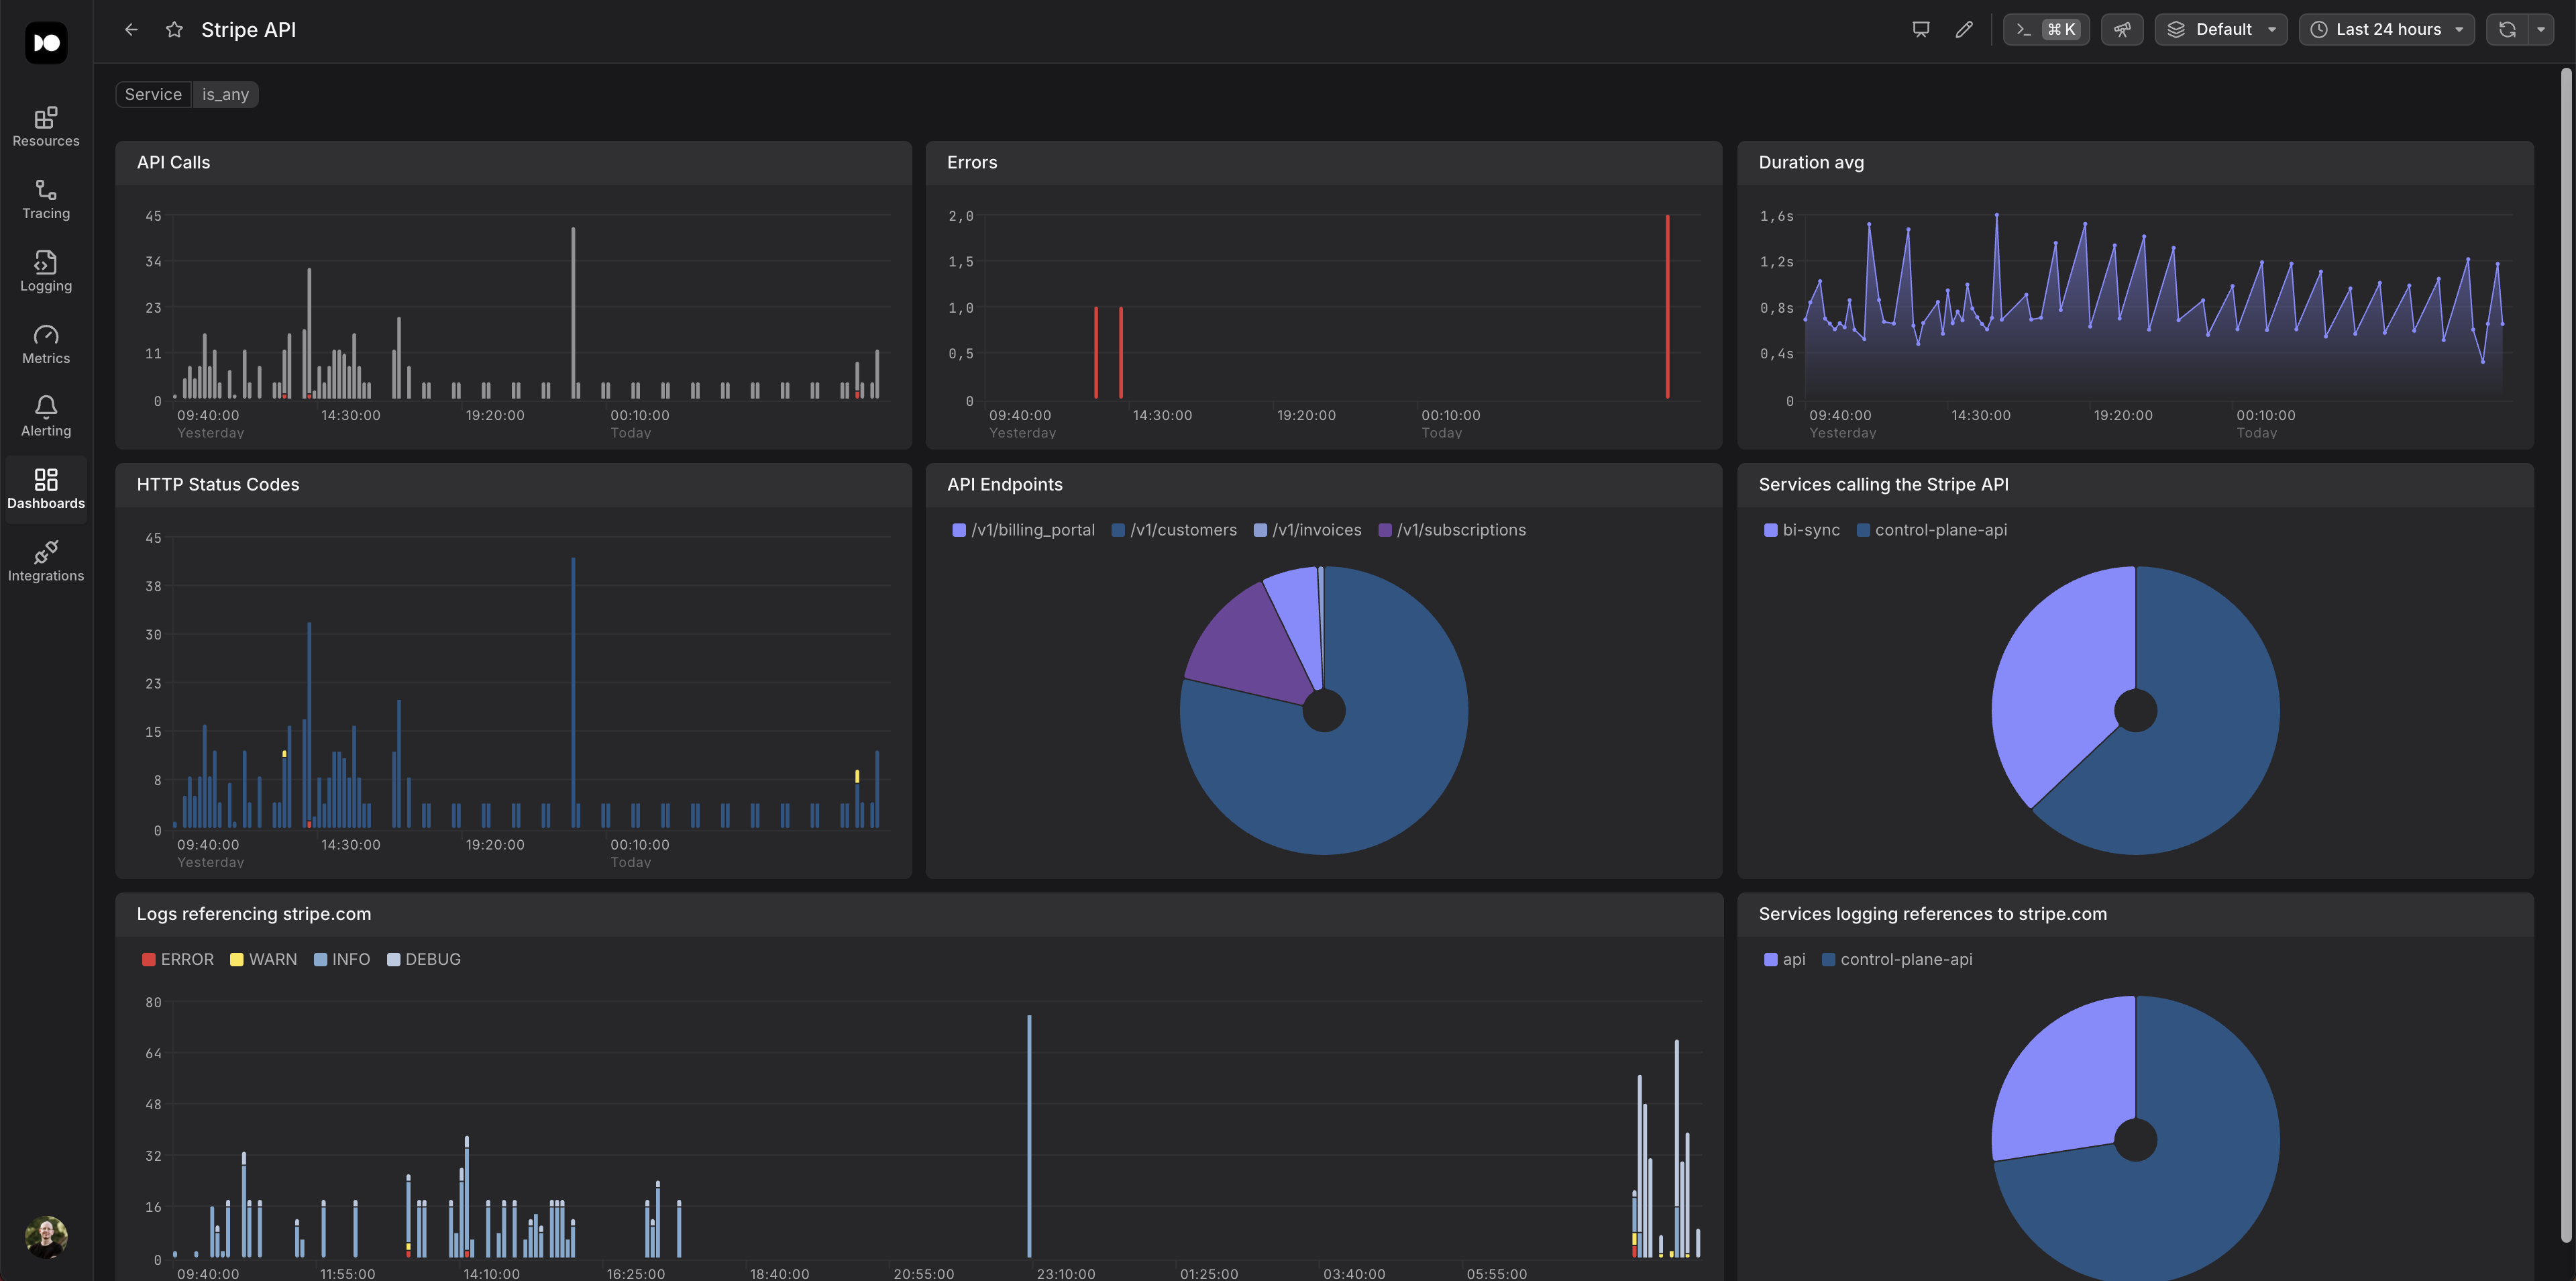Go to Alerting in the sidebar

point(46,417)
